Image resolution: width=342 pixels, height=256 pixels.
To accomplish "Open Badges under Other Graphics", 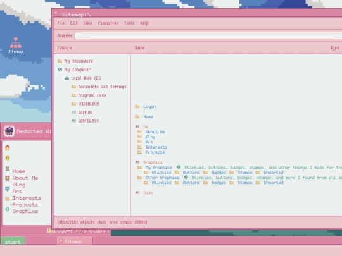I will point(218,183).
